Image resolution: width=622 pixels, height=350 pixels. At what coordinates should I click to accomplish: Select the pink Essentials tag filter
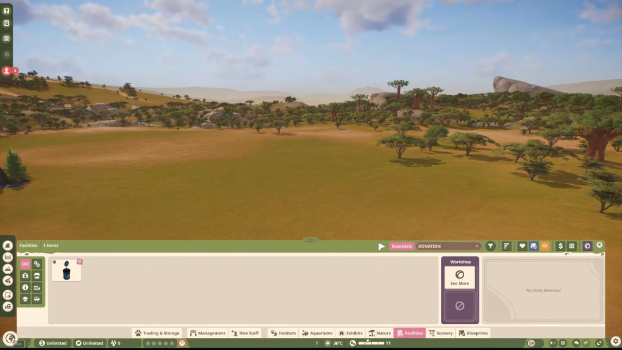click(x=402, y=246)
